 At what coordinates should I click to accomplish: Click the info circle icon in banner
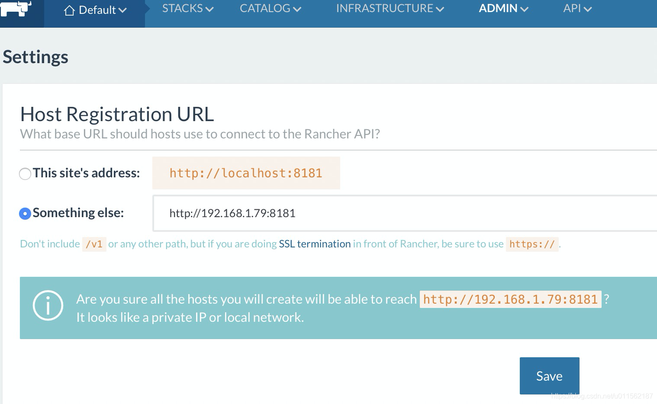(x=48, y=305)
